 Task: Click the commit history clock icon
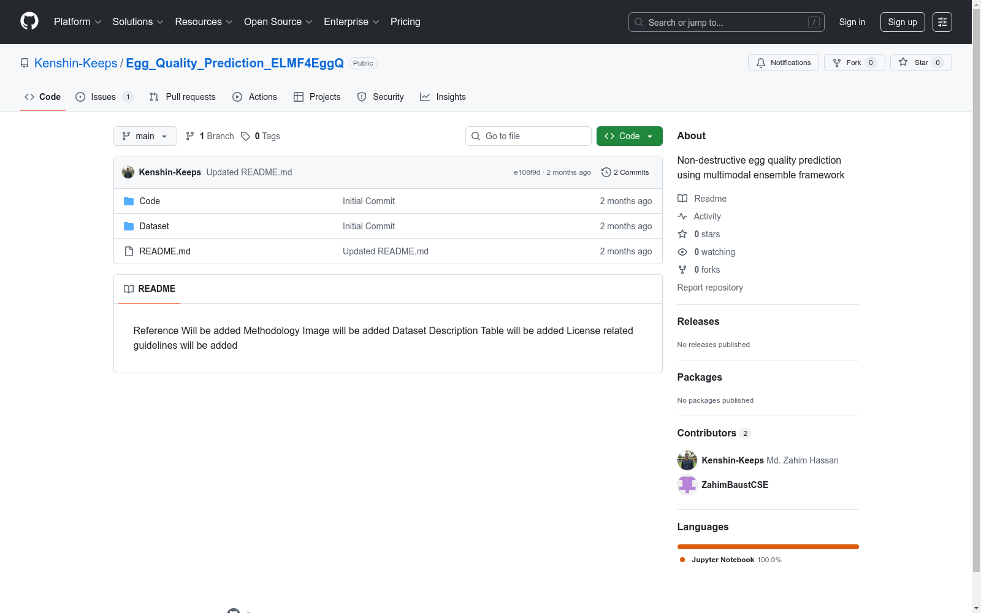point(606,172)
